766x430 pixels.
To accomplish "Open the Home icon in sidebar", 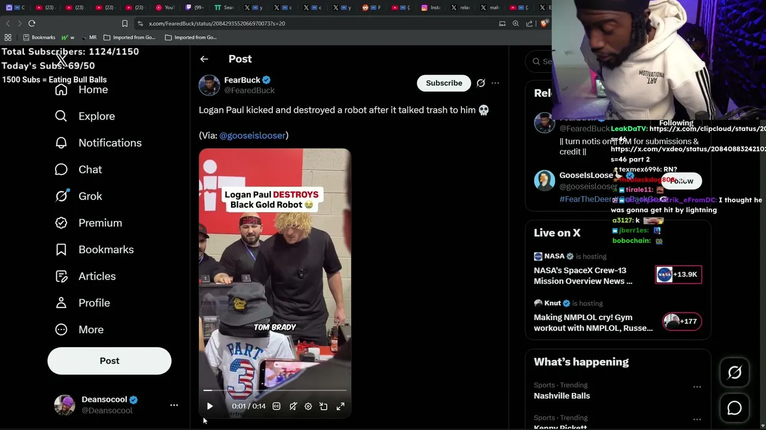I will pos(61,90).
